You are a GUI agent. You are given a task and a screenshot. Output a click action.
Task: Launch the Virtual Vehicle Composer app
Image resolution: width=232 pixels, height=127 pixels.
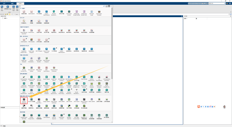[x=54, y=69]
